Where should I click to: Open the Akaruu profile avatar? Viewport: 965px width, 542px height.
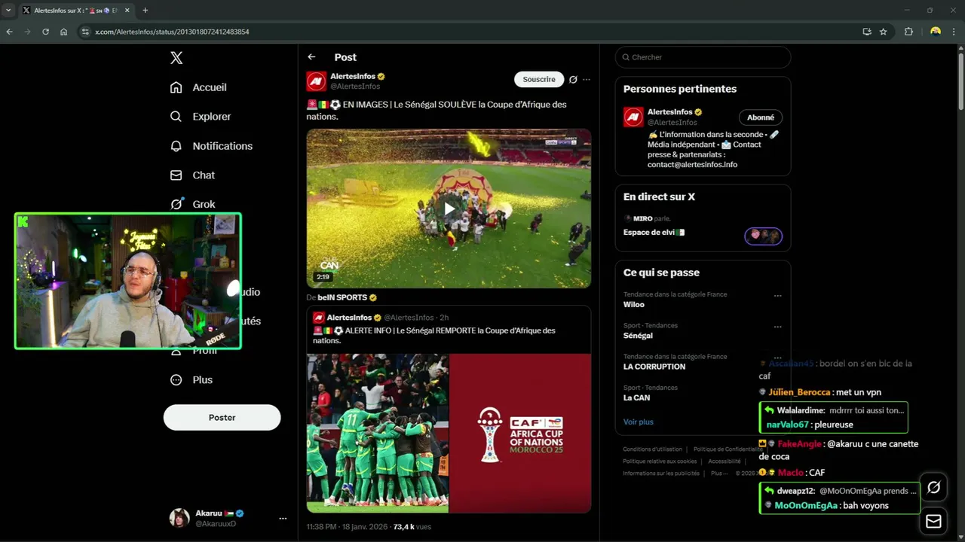tap(179, 518)
